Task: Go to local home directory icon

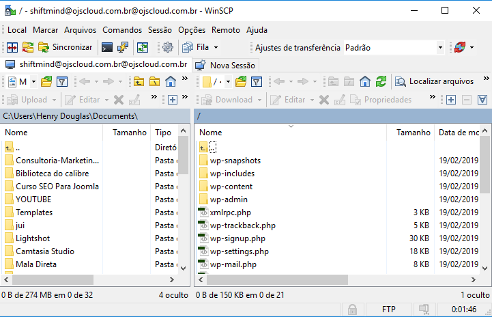Action: (170, 81)
